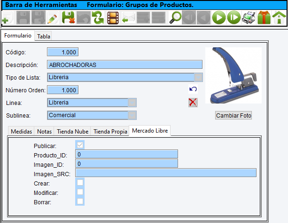Open the Medidas tab
This screenshot has width=288, height=223.
21,132
